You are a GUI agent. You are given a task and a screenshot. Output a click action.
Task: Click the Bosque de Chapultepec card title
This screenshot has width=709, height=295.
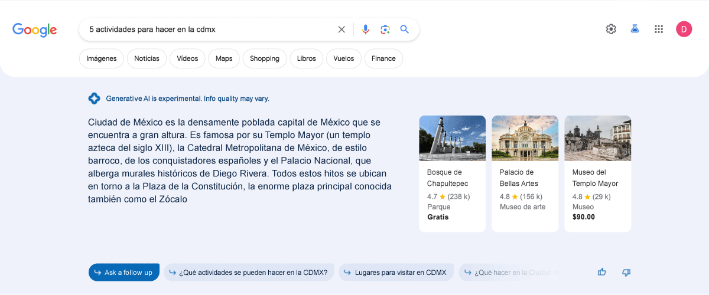[447, 178]
